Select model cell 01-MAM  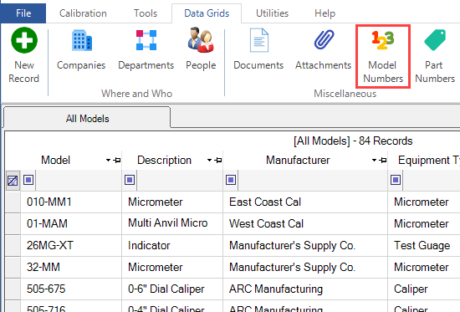coord(71,223)
